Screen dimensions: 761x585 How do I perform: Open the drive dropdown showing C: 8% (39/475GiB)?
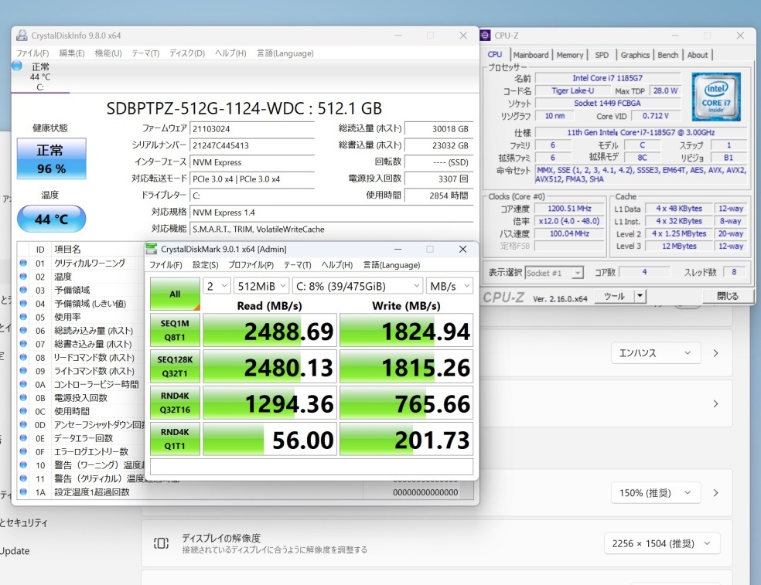(x=357, y=286)
